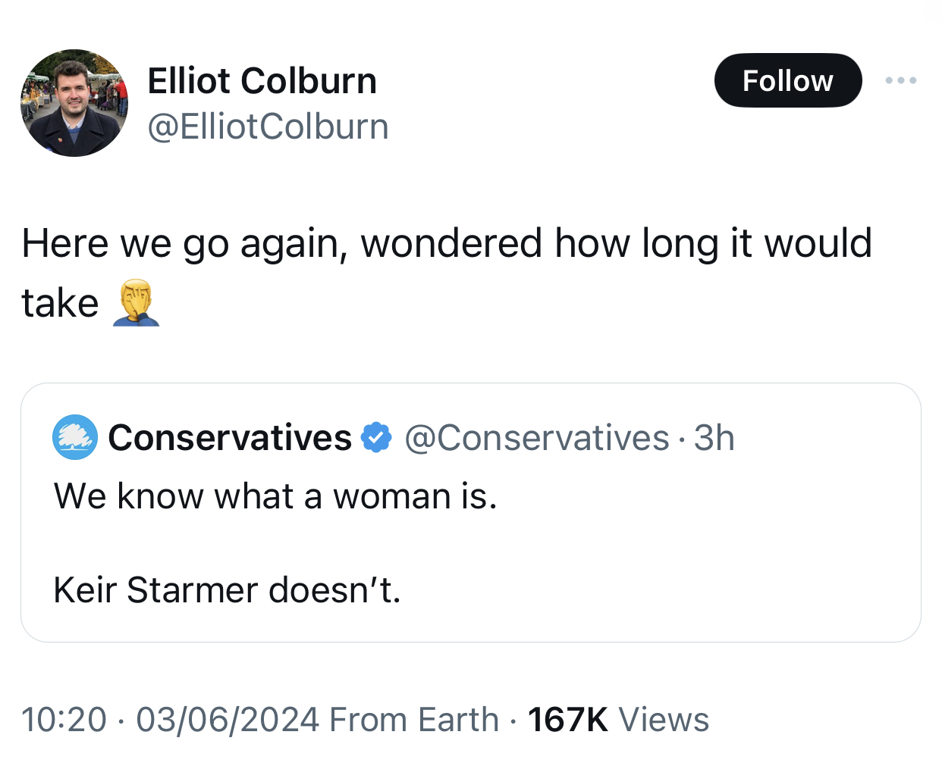
Task: Open the Conservatives account name
Action: coord(230,438)
